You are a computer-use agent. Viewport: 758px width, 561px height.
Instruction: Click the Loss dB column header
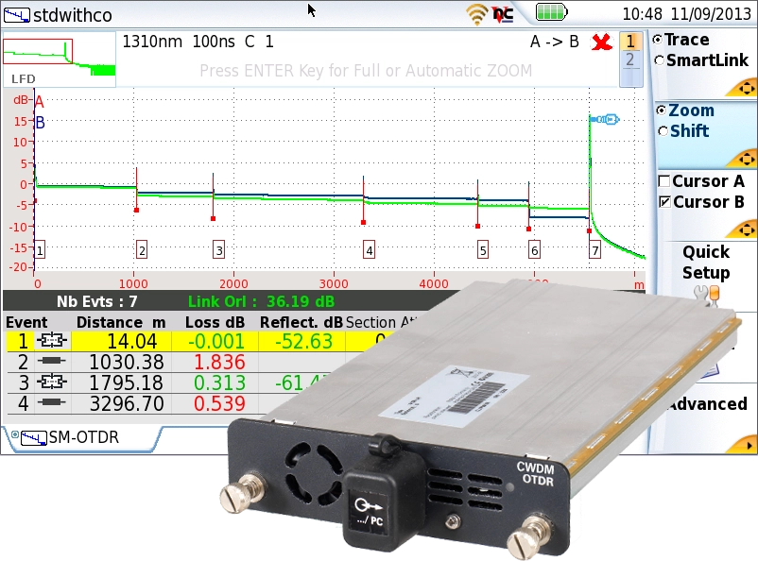pyautogui.click(x=215, y=322)
